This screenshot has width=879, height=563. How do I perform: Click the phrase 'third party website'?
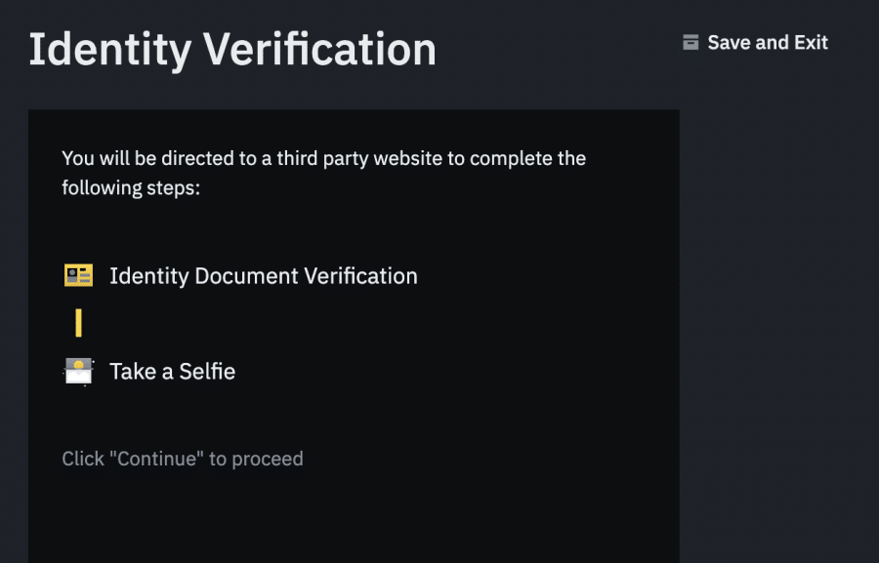click(x=357, y=158)
